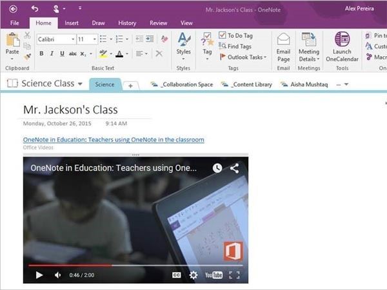Click the numbered list icon

tap(119, 39)
